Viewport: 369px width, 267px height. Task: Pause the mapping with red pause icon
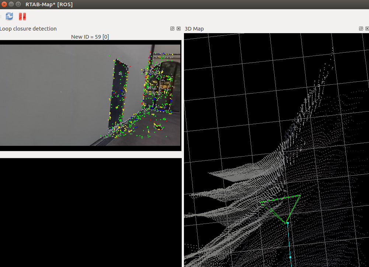point(22,17)
